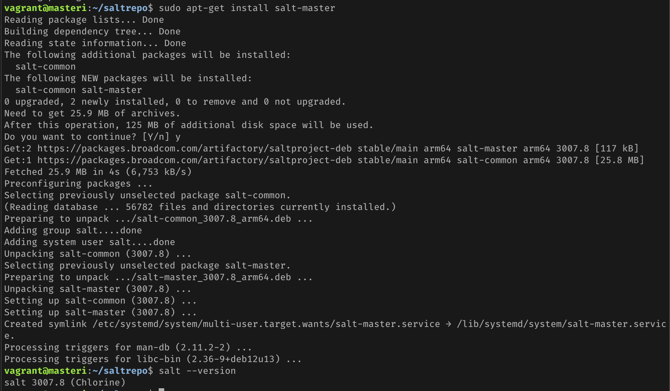The height and width of the screenshot is (391, 670).
Task: Click the '[25.8 MB]' download size text
Action: [x=619, y=160]
